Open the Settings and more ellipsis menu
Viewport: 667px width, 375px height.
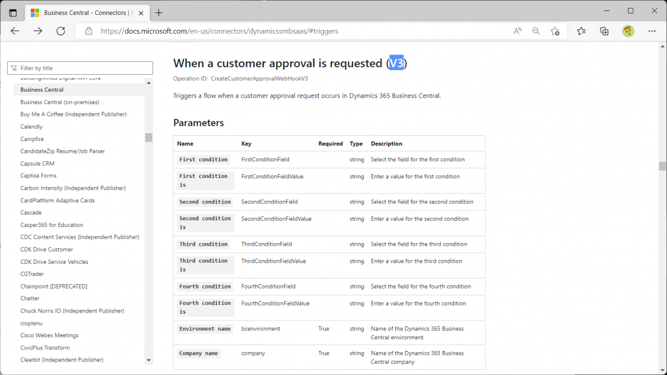tap(651, 31)
